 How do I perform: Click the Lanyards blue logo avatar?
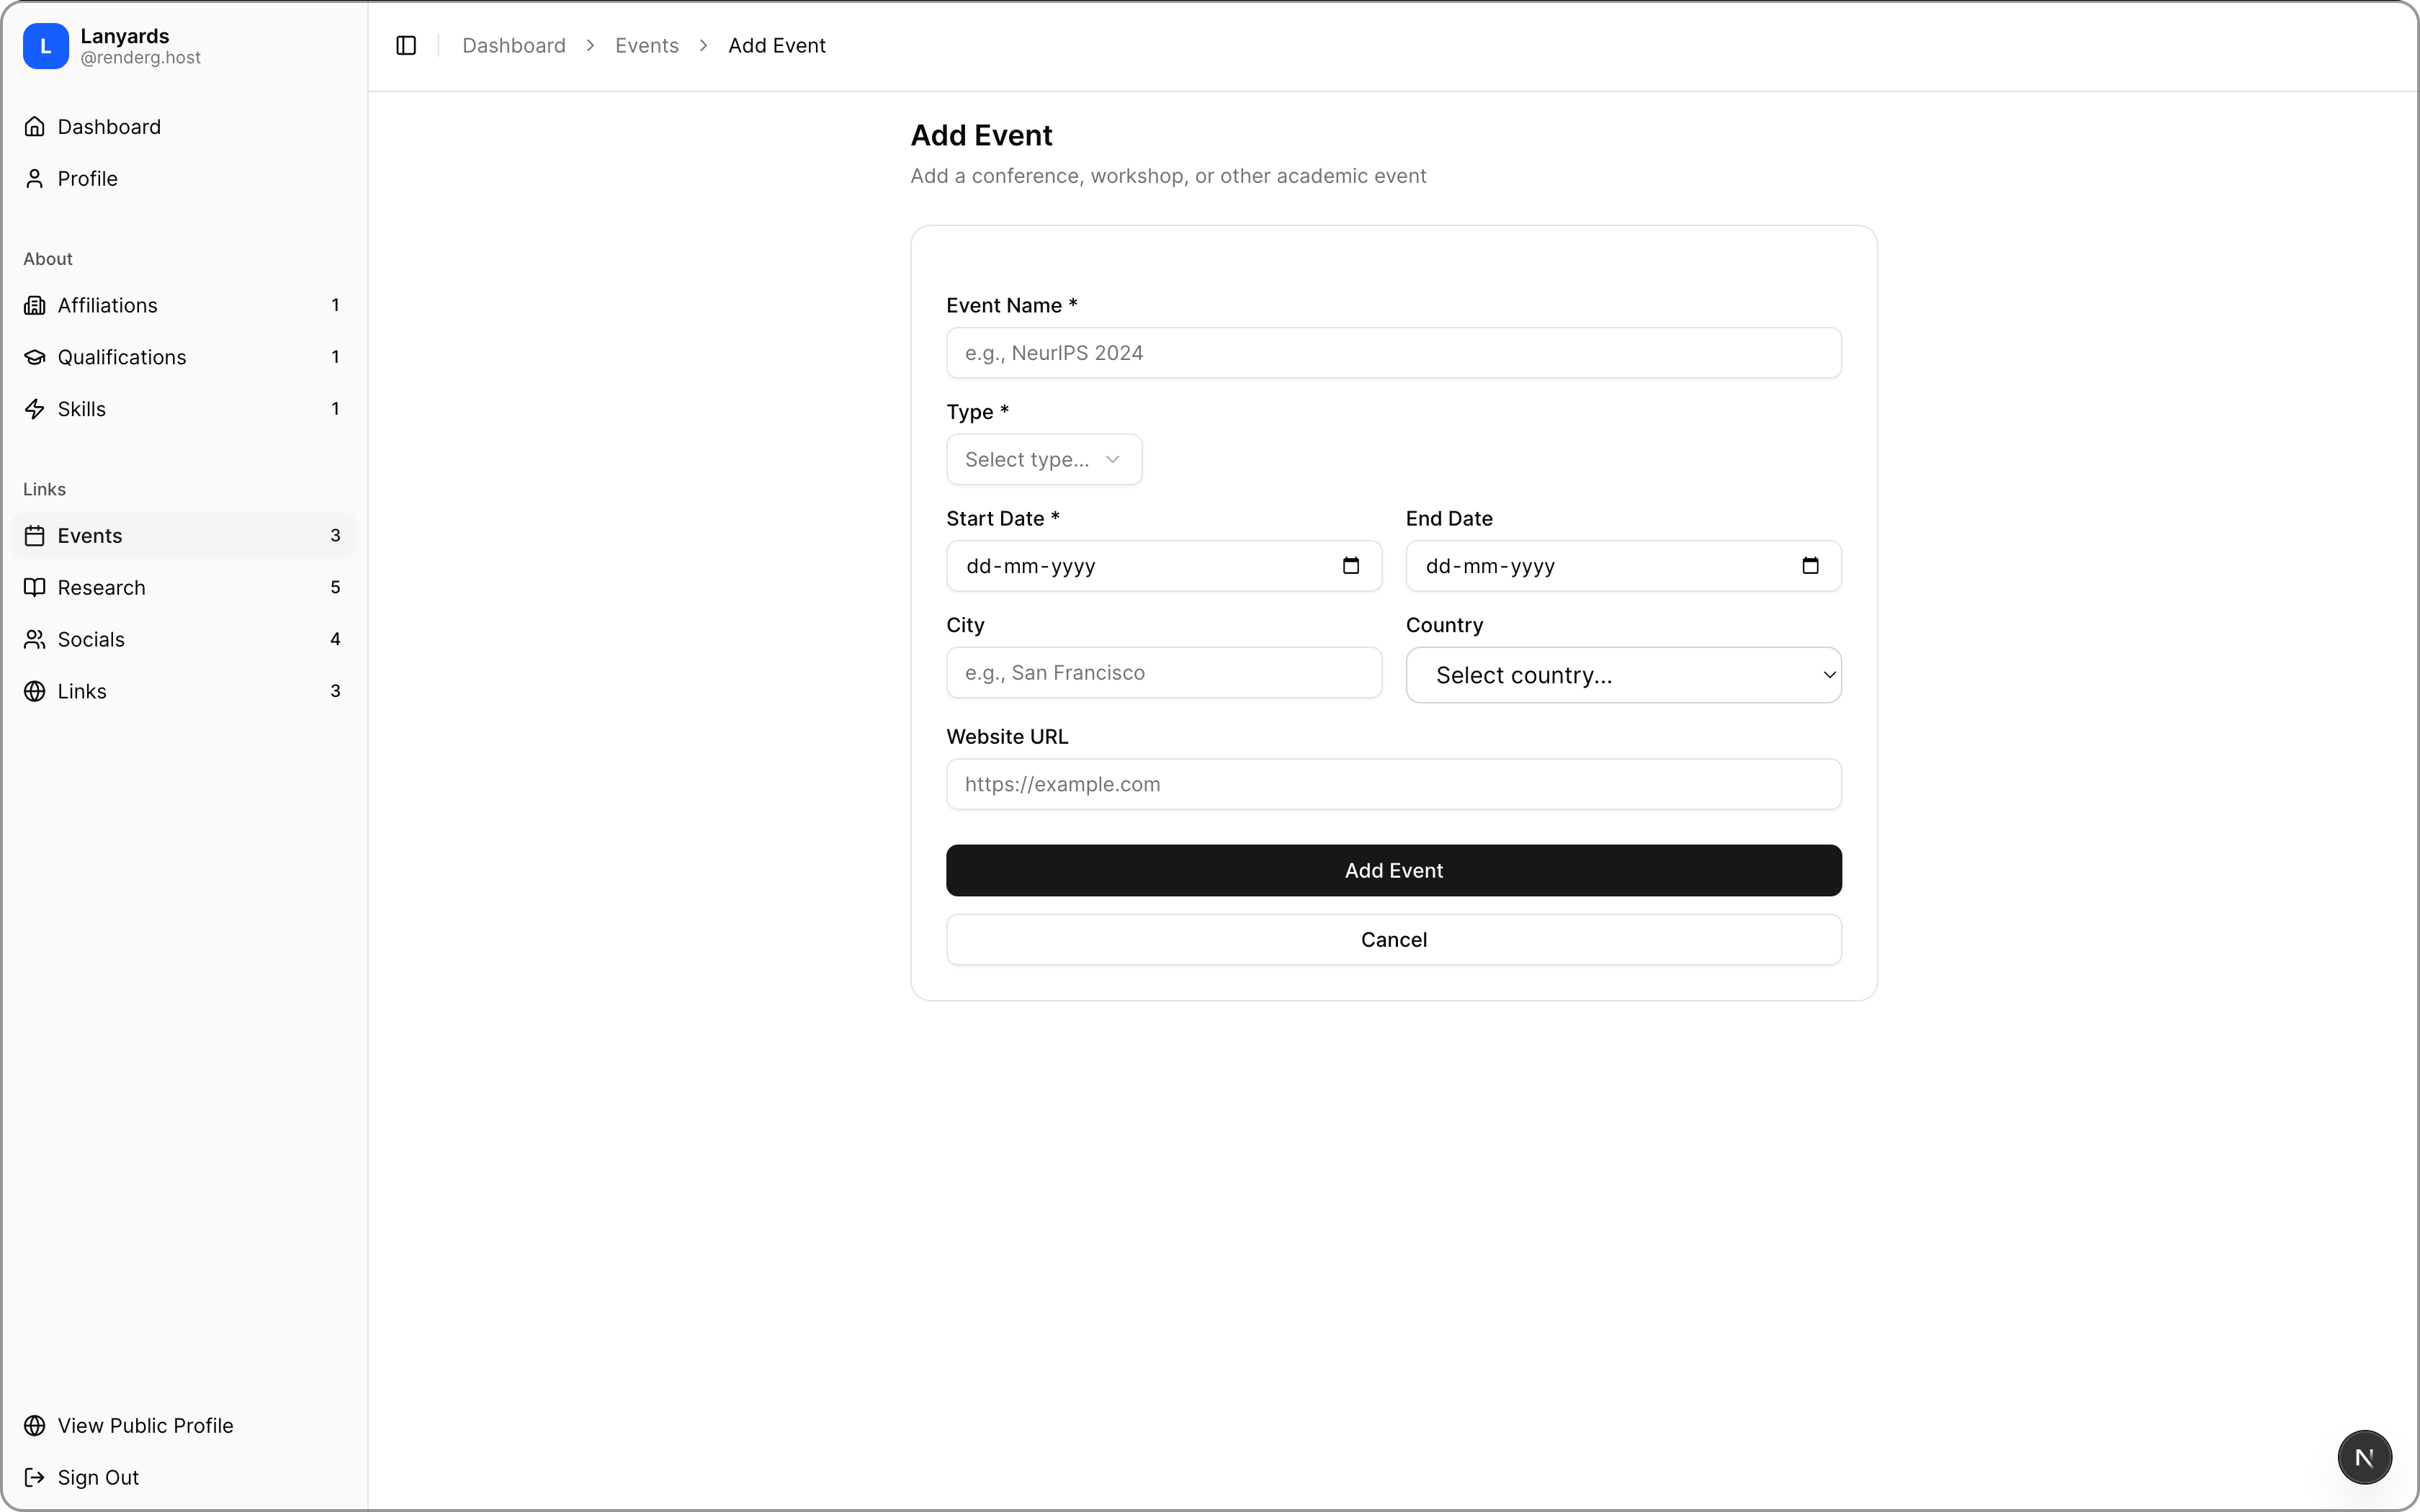[46, 46]
